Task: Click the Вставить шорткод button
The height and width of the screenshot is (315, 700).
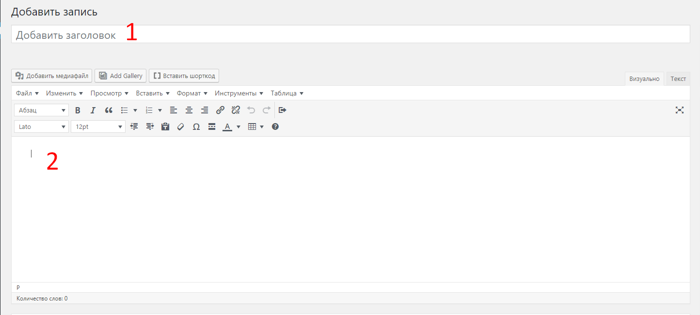Action: coord(184,76)
